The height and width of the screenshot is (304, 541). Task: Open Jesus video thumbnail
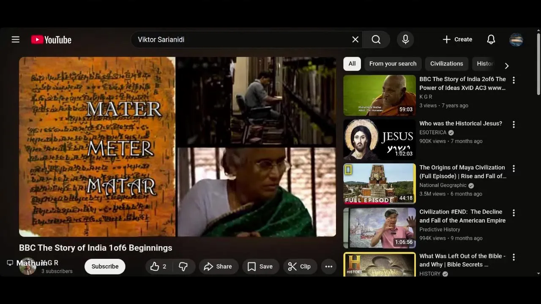[380, 139]
